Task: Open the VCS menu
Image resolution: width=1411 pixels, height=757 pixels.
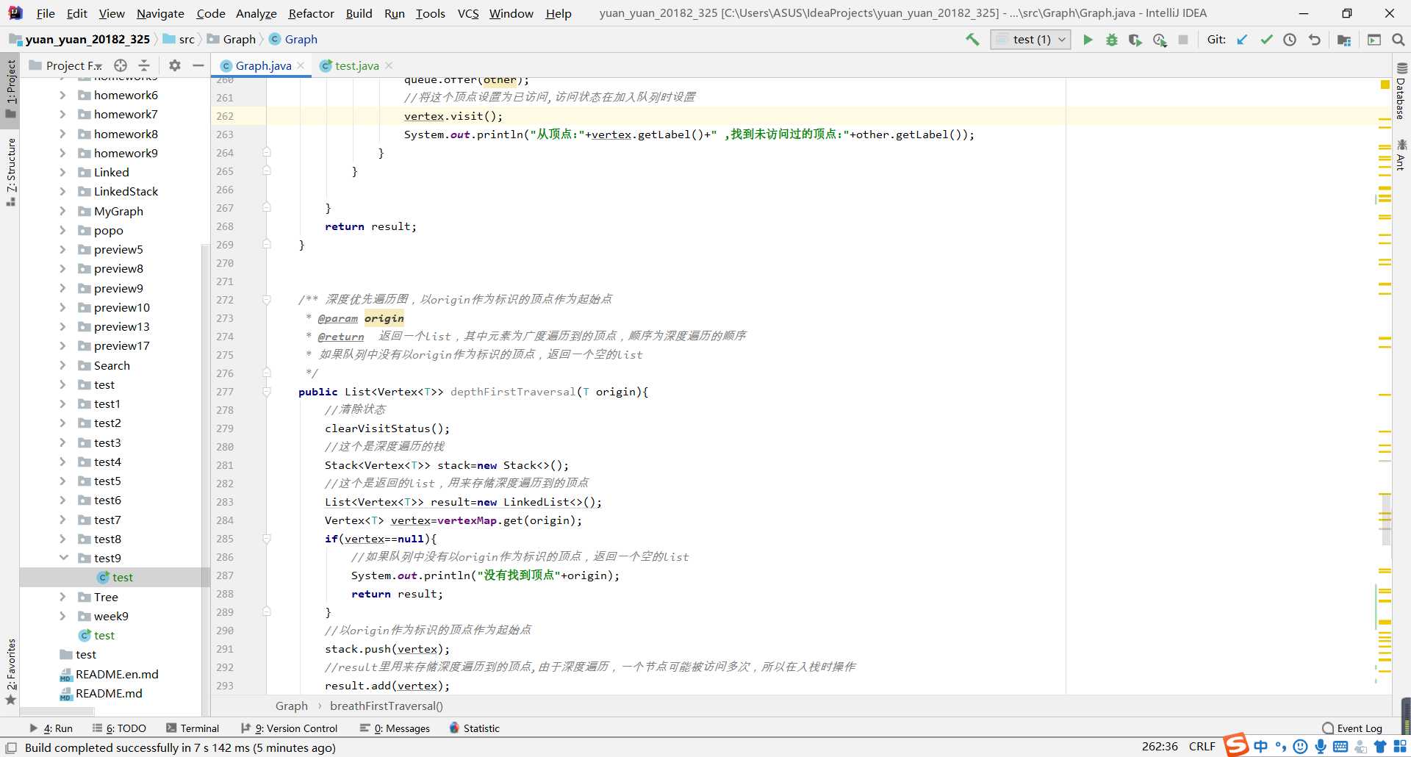Action: [x=468, y=13]
